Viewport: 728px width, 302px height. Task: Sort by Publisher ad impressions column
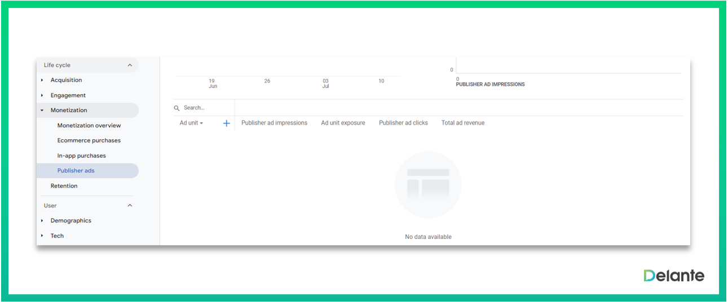pos(274,123)
